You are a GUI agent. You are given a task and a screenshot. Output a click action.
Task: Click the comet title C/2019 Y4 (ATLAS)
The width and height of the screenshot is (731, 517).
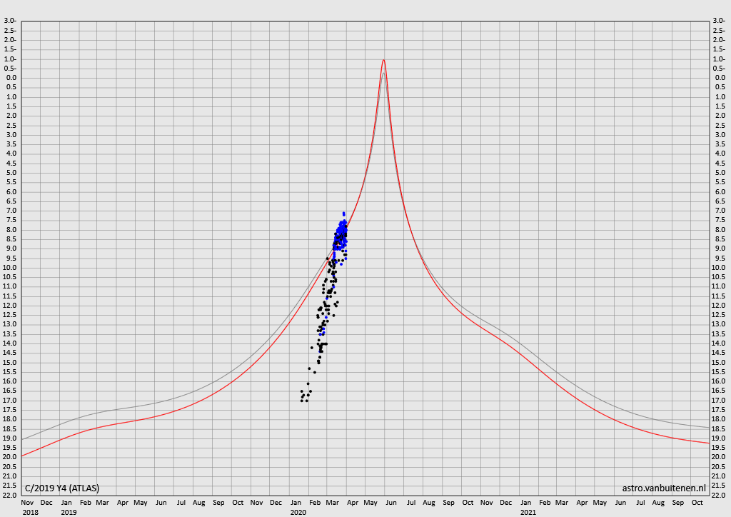pos(62,488)
